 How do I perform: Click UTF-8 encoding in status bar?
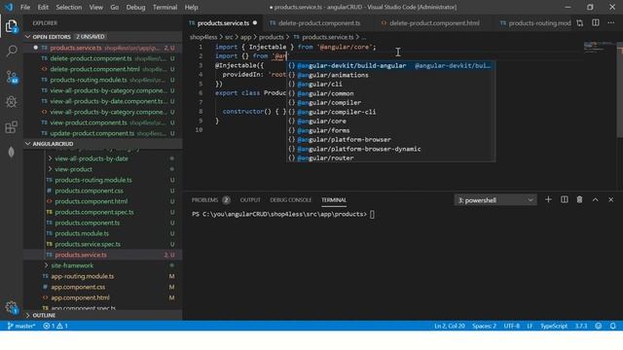pyautogui.click(x=511, y=326)
